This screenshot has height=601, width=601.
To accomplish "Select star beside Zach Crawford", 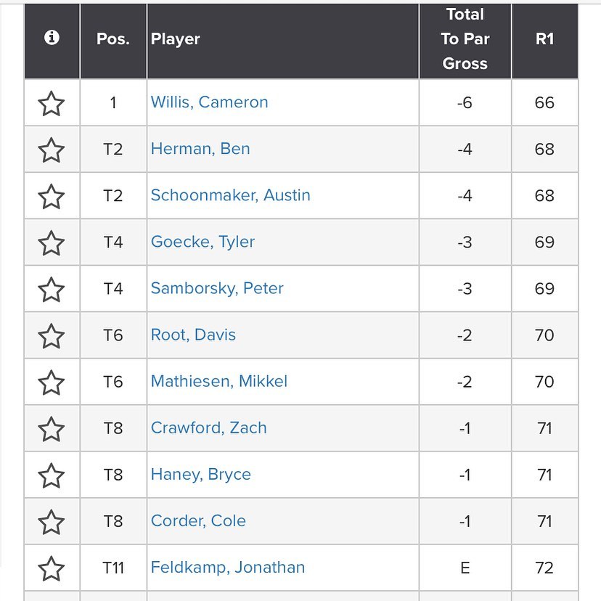I will tap(52, 428).
